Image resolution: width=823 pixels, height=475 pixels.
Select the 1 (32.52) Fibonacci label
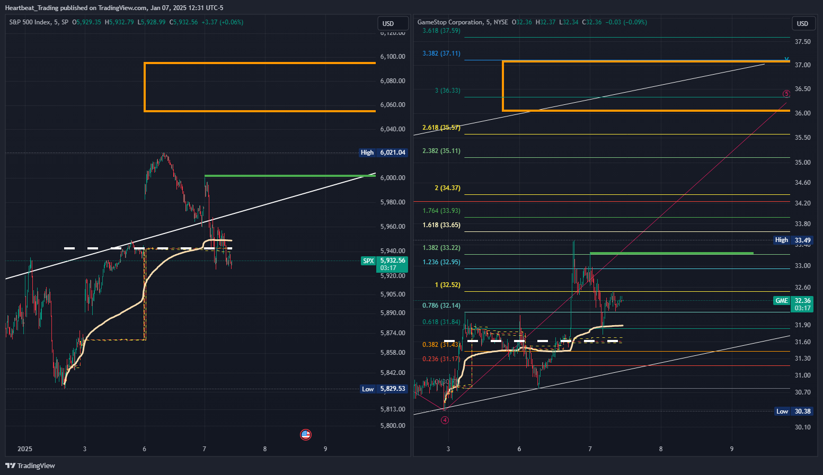coord(447,285)
